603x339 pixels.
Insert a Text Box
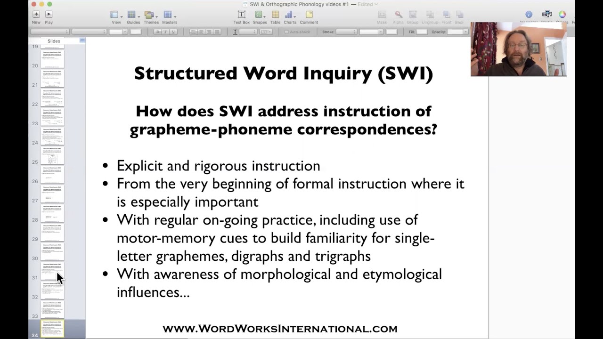point(241,17)
